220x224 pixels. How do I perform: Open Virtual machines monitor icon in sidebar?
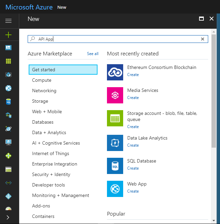pyautogui.click(x=8, y=142)
